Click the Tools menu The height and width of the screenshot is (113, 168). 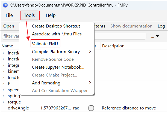[30, 15]
